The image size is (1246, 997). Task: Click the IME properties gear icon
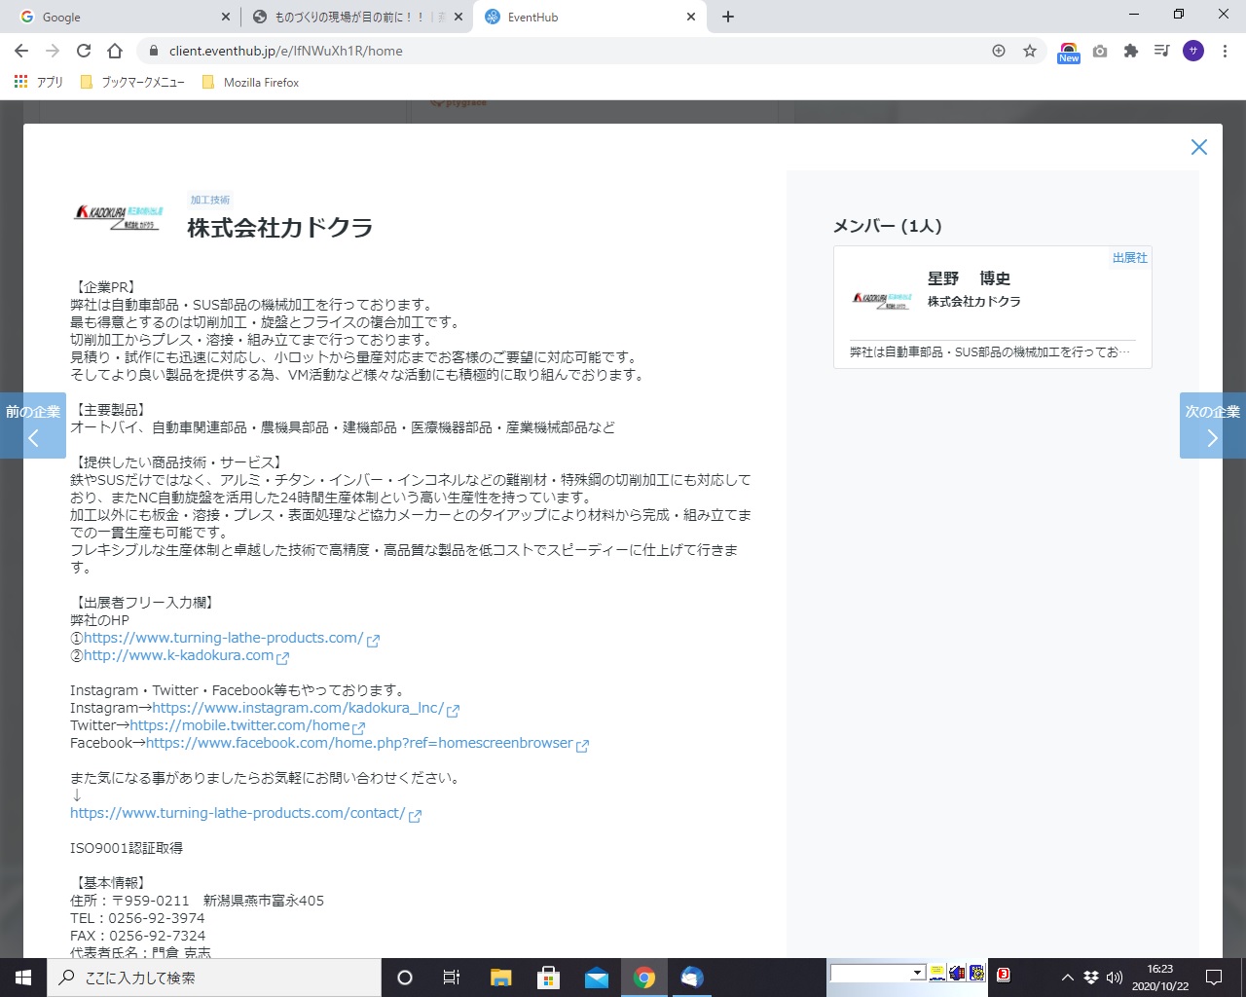coord(976,973)
